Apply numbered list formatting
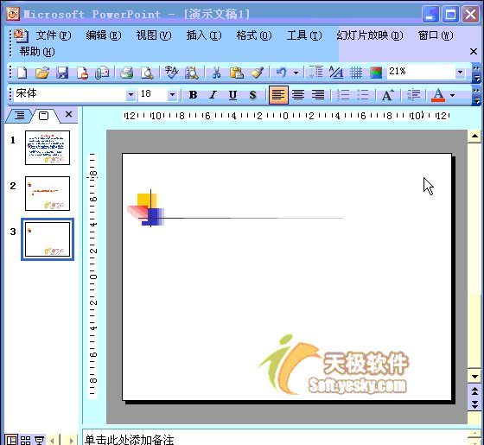The width and height of the screenshot is (484, 445). 342,95
